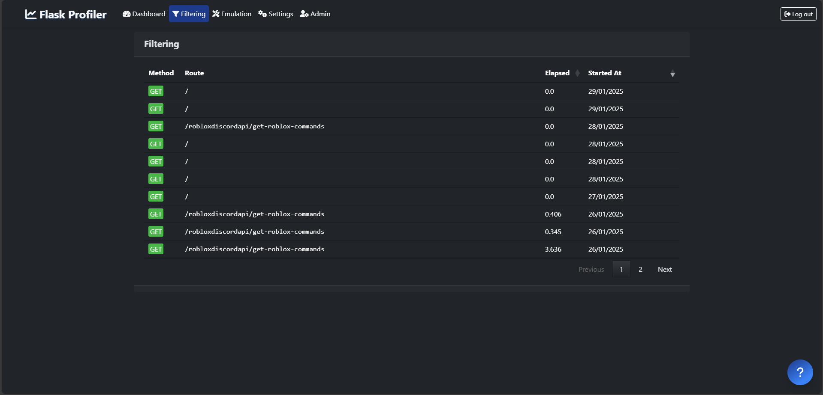Click the Settings gears icon
This screenshot has height=395, width=823.
tap(262, 14)
